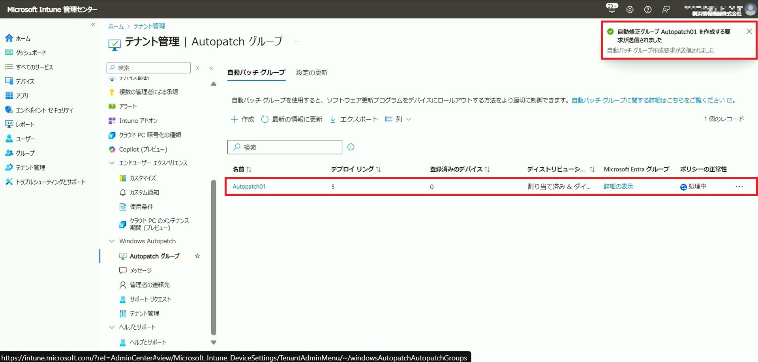The height and width of the screenshot is (362, 758).
Task: Click the info icon beside the search box
Action: coord(351,147)
